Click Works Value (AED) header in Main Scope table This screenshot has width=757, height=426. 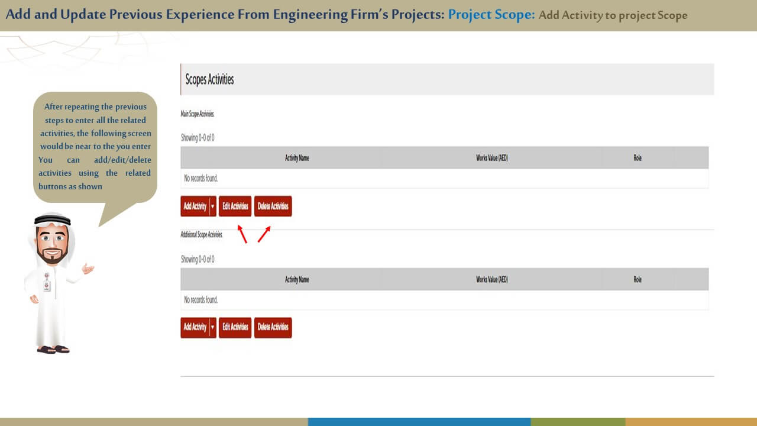491,158
